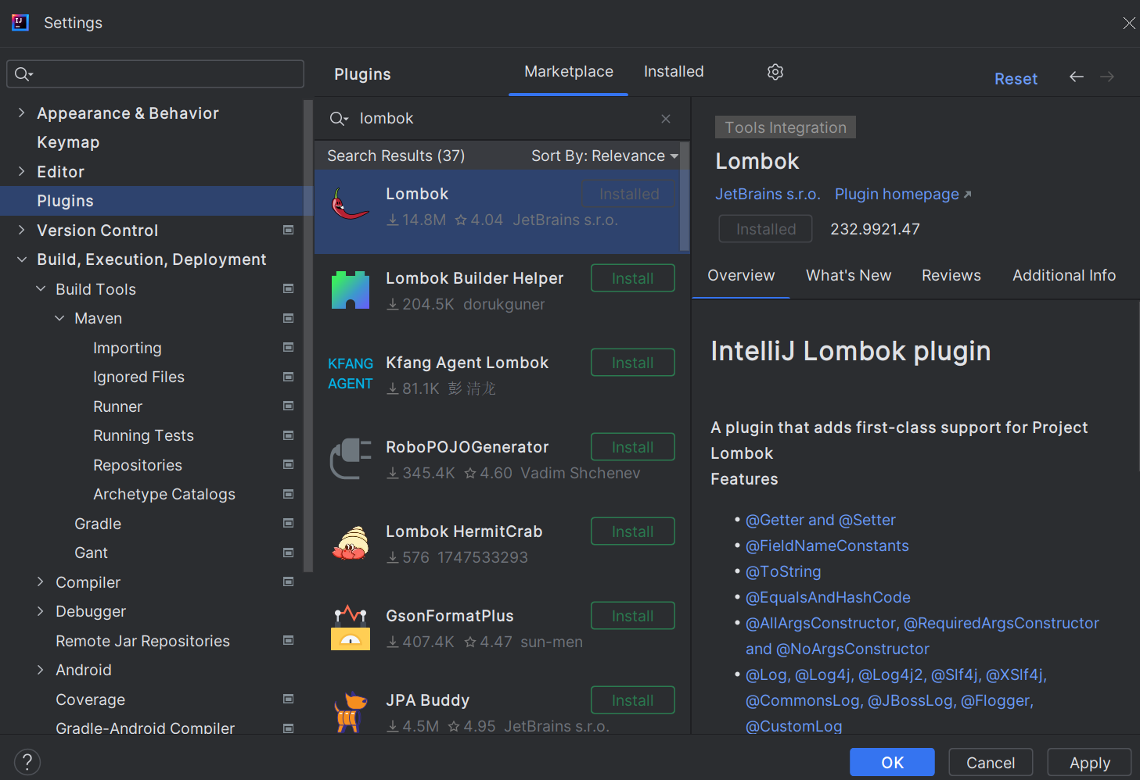This screenshot has width=1140, height=780.
Task: Open help with question mark icon
Action: tap(27, 762)
